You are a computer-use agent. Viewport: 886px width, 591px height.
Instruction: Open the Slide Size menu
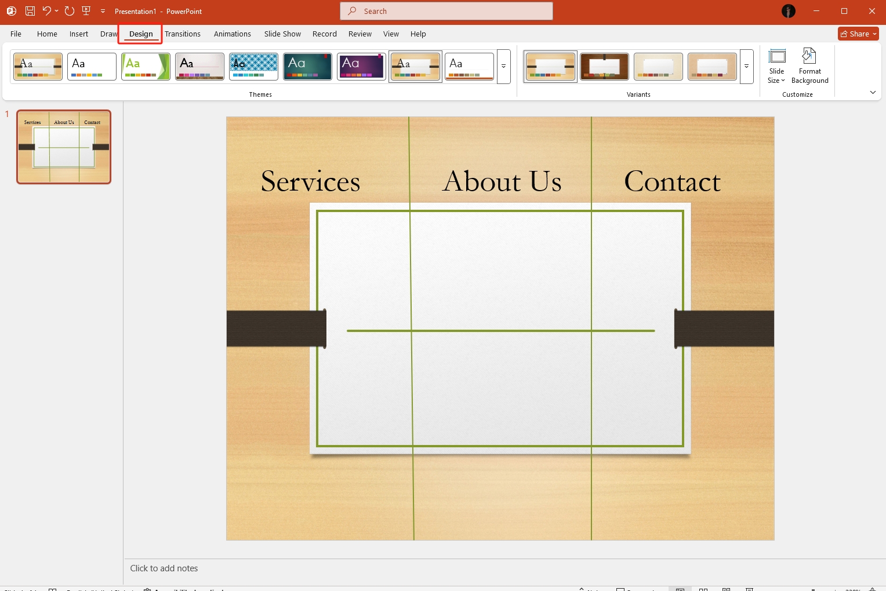tap(776, 66)
